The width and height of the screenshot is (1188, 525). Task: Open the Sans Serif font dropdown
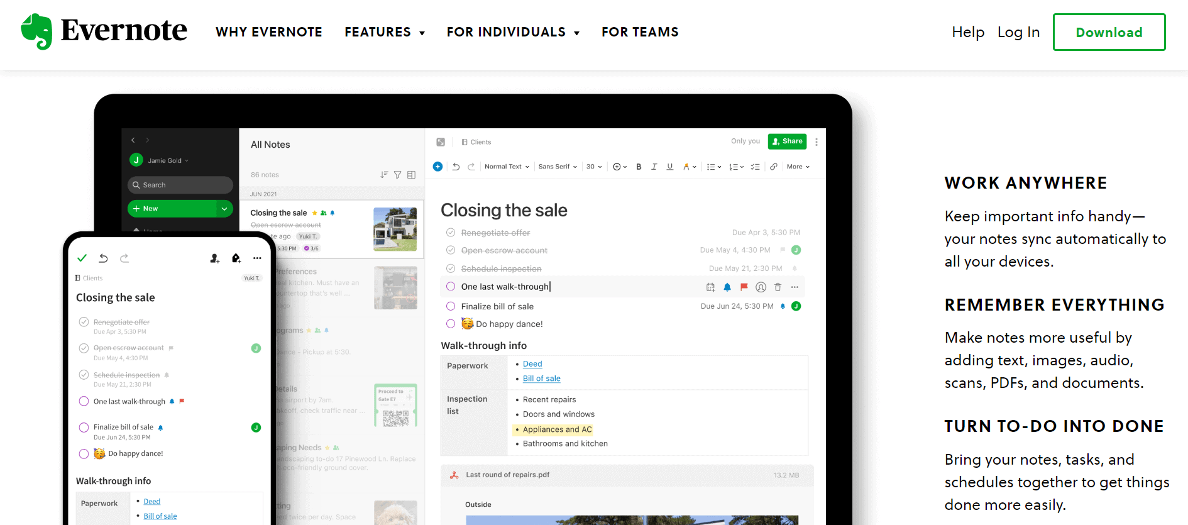[x=558, y=167]
